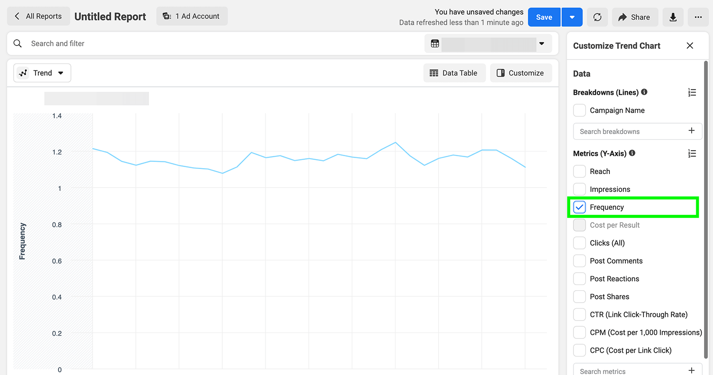Click the Save button

point(544,17)
